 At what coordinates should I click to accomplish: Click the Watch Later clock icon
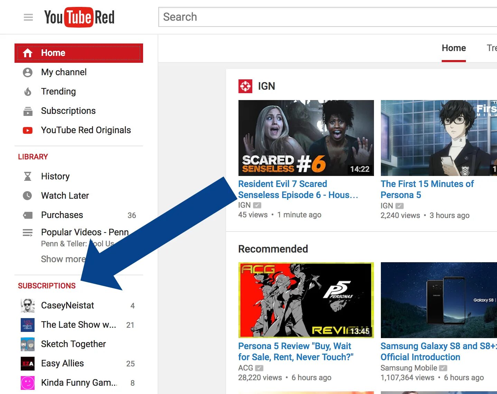(28, 196)
